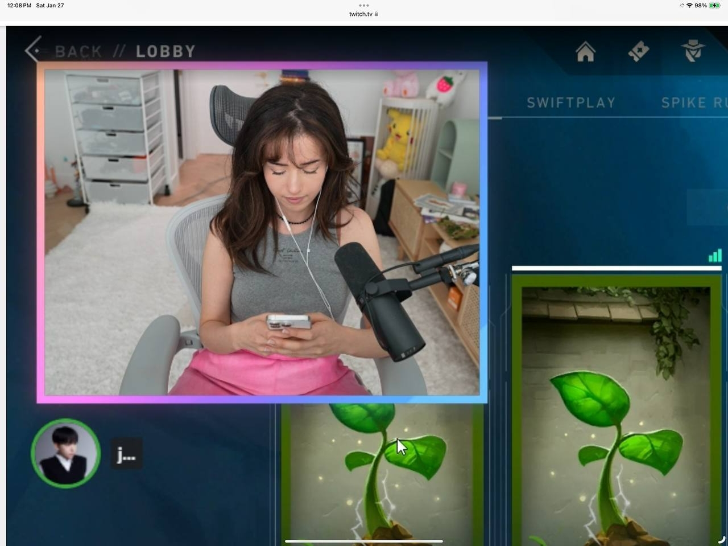Click the BACK text label
This screenshot has height=546, width=728.
pyautogui.click(x=78, y=51)
